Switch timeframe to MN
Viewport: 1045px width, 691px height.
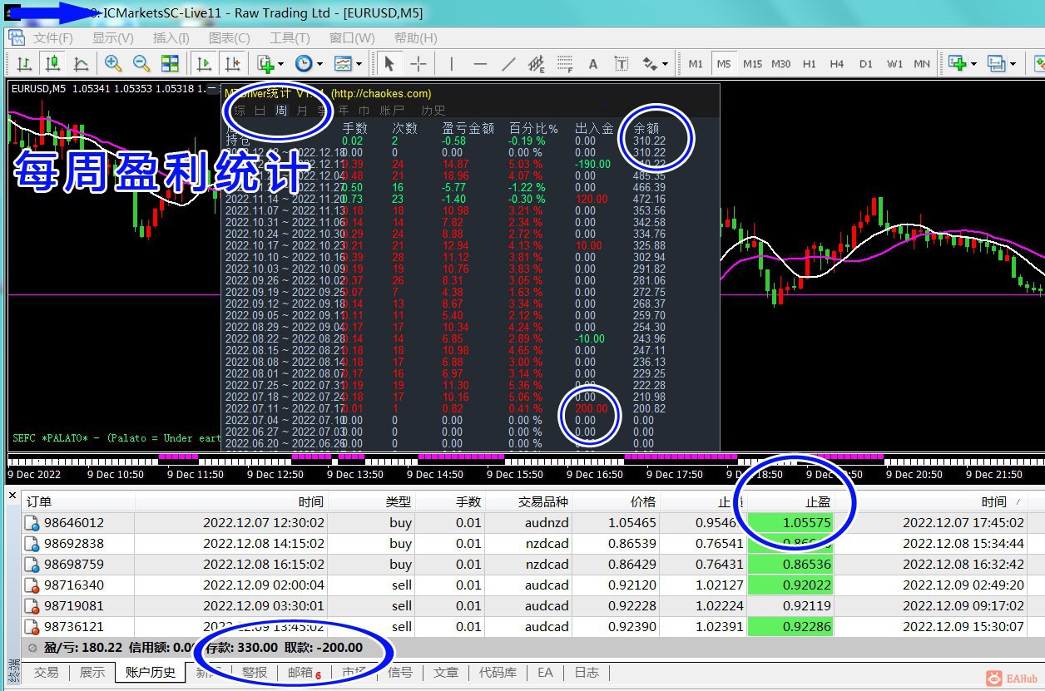[x=922, y=64]
